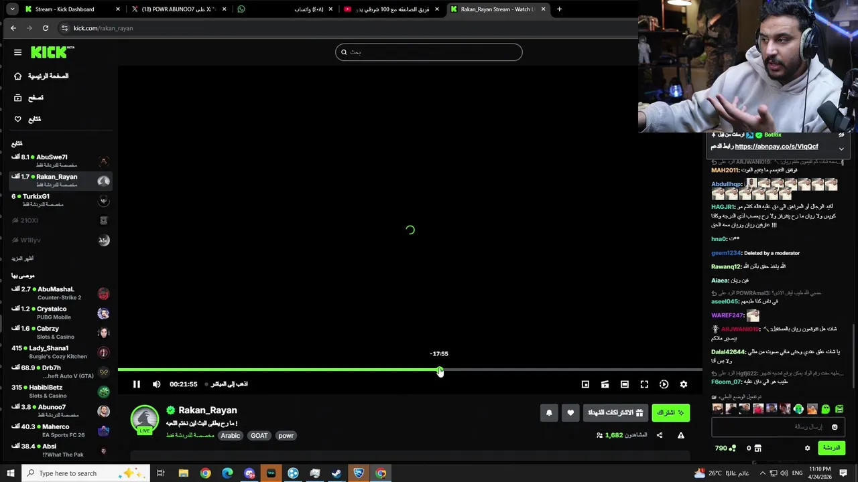The width and height of the screenshot is (858, 482).
Task: Enter fullscreen mode in player
Action: click(644, 384)
